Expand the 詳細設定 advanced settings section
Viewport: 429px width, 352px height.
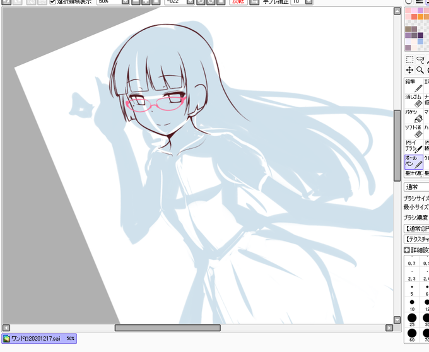[x=407, y=250]
